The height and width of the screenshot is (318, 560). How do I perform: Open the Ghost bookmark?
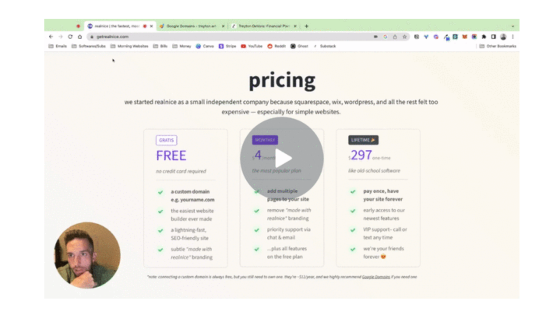[299, 46]
